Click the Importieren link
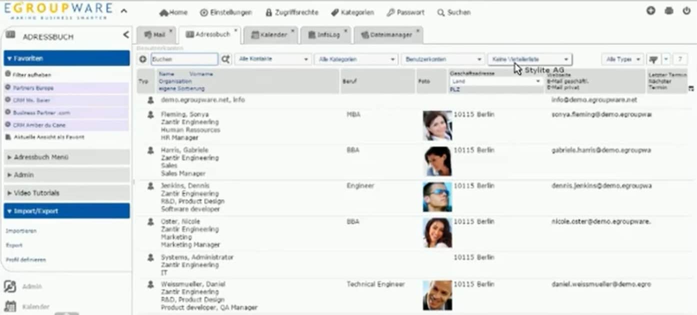 tap(20, 231)
